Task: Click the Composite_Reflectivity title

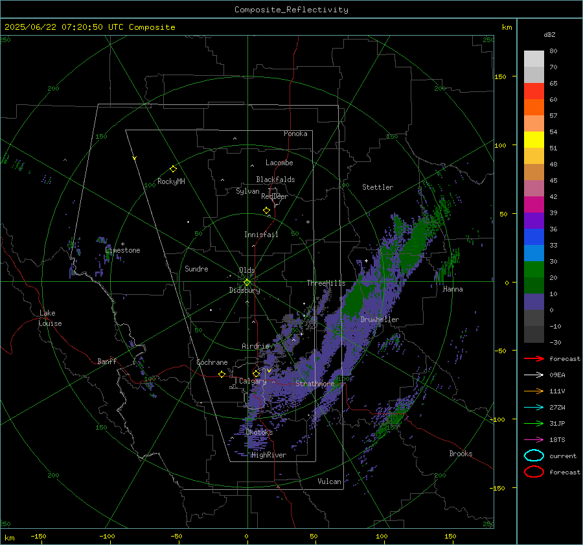Action: click(291, 10)
